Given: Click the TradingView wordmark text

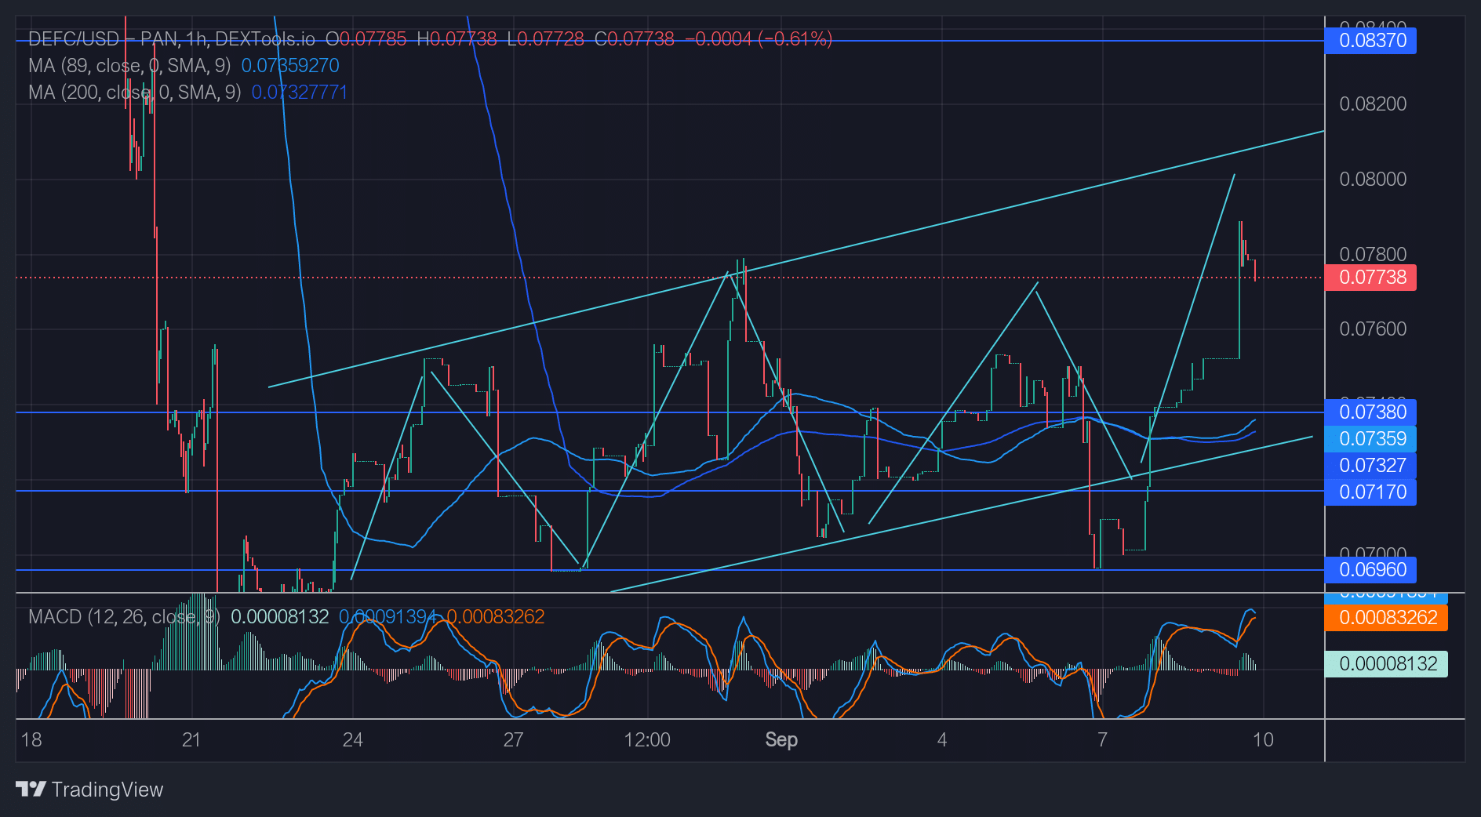Looking at the screenshot, I should 107,790.
